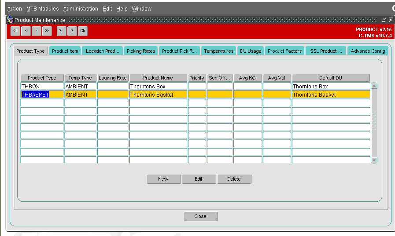The width and height of the screenshot is (395, 236).
Task: Open the Location Prod... tab
Action: click(102, 51)
